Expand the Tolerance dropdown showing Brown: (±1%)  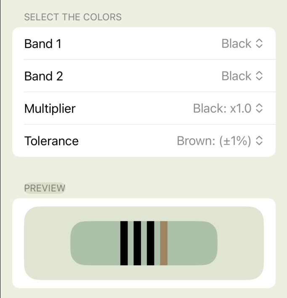[x=214, y=141]
